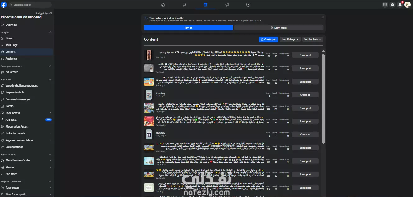Create ad for Mon, Aug 25 story

coord(305,134)
